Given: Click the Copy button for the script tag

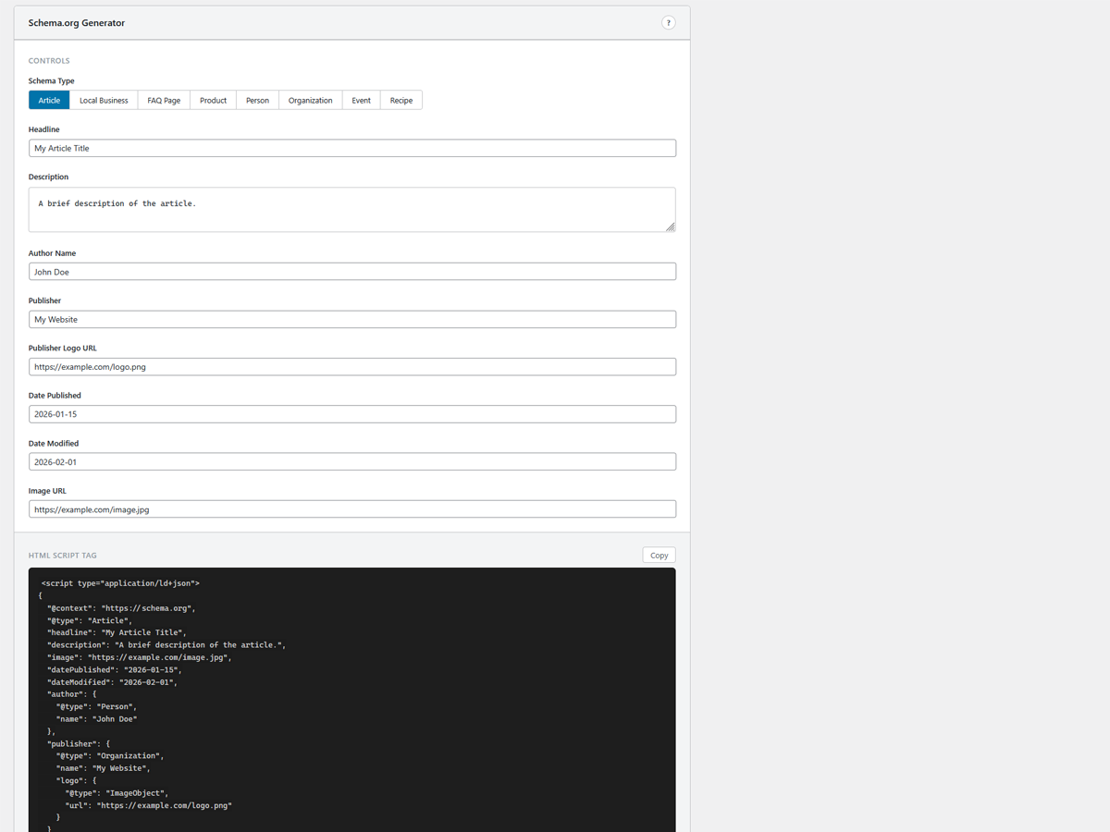Looking at the screenshot, I should tap(659, 555).
